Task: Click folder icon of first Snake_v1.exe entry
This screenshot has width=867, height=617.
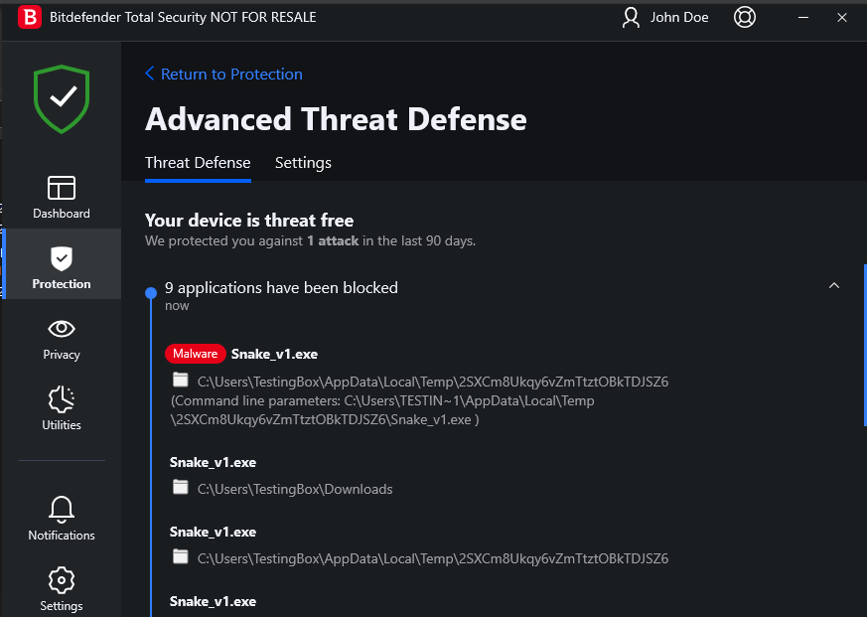Action: [180, 381]
